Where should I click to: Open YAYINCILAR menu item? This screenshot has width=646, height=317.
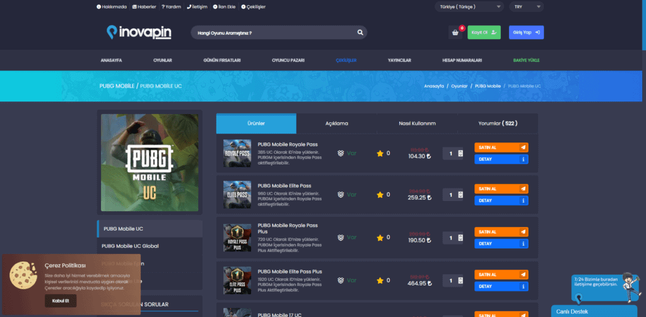coord(399,61)
